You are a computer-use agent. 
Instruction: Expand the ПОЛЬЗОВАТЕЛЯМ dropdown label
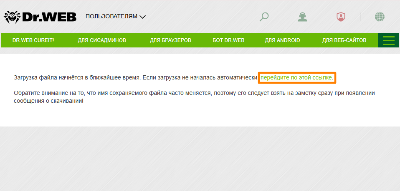pos(111,17)
